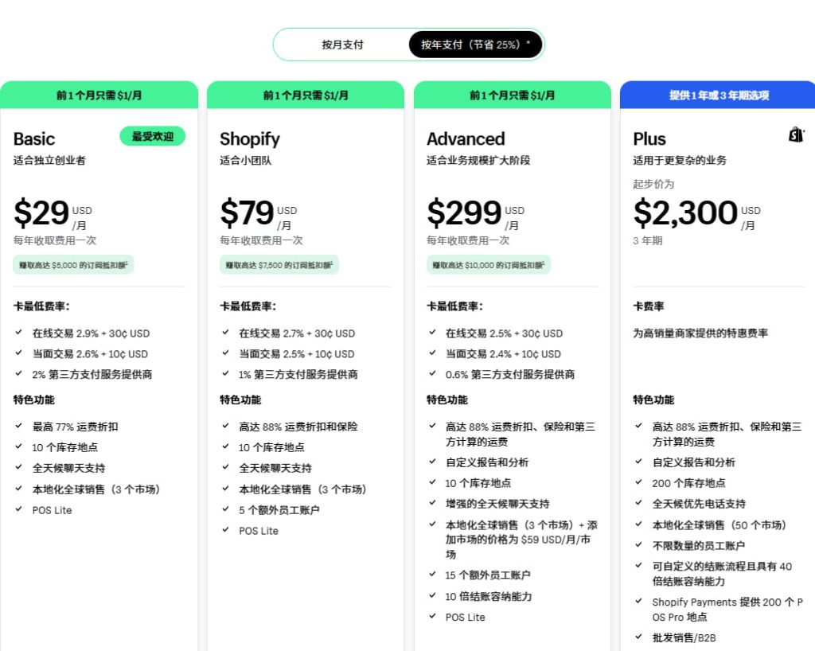The width and height of the screenshot is (815, 651).
Task: Click Basic plan's 前 1 个月只需 $1/月 banner
Action: (99, 94)
